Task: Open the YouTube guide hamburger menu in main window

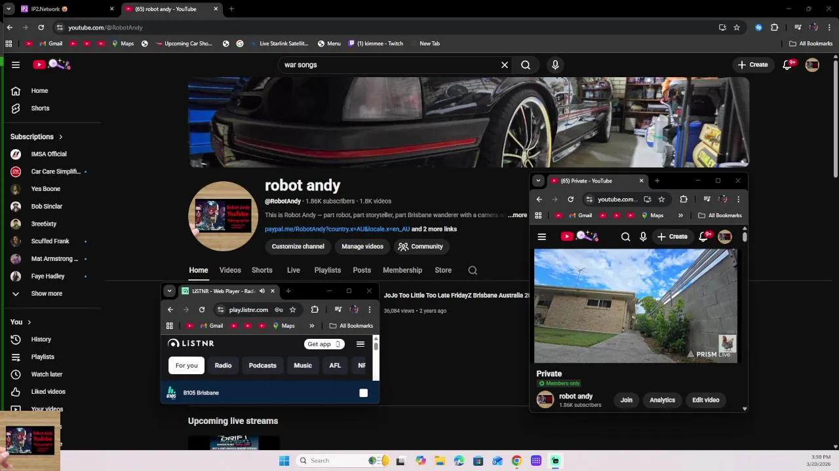Action: point(16,65)
